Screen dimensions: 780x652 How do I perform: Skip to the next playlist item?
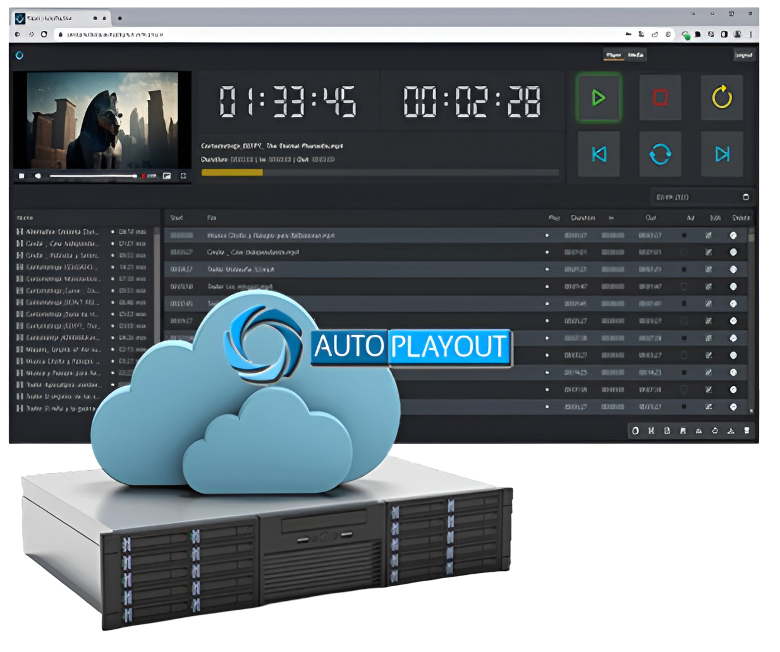coord(722,154)
